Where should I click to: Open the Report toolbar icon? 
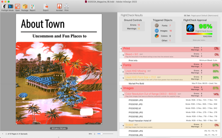33,7
